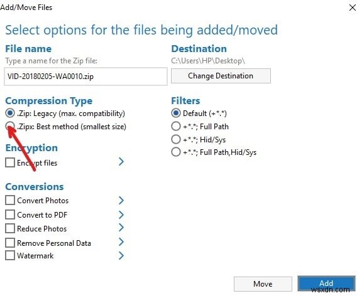Click the Compression Type heading

49,101
